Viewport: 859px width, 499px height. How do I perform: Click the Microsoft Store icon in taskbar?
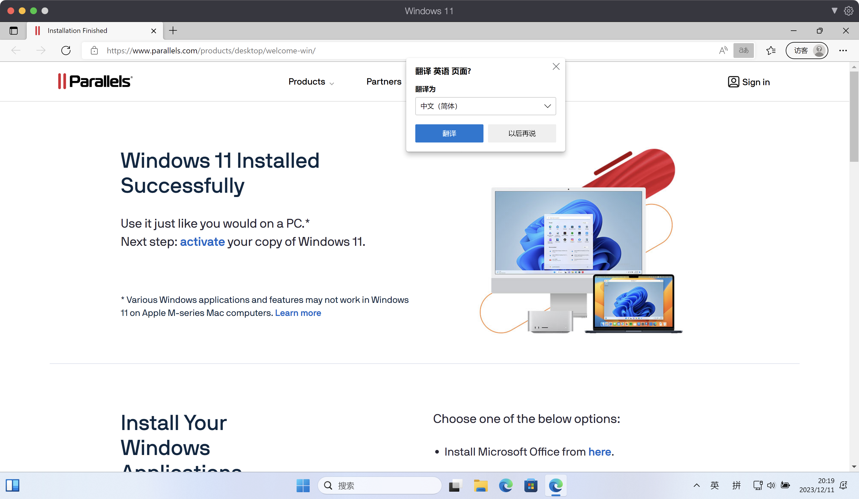(531, 485)
